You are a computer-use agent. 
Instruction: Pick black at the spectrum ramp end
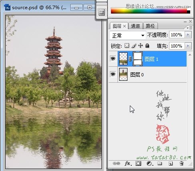tap(189, 12)
